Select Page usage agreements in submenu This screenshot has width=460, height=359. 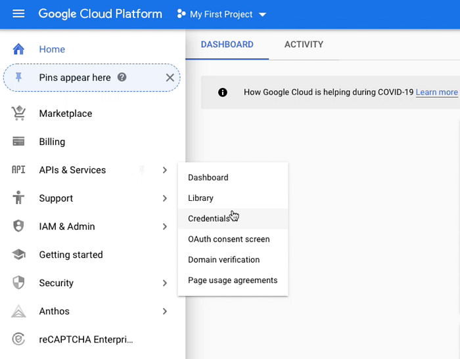tap(233, 280)
